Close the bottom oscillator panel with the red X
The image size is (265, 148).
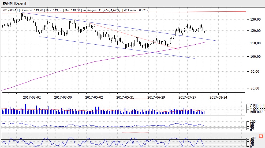click(261, 137)
